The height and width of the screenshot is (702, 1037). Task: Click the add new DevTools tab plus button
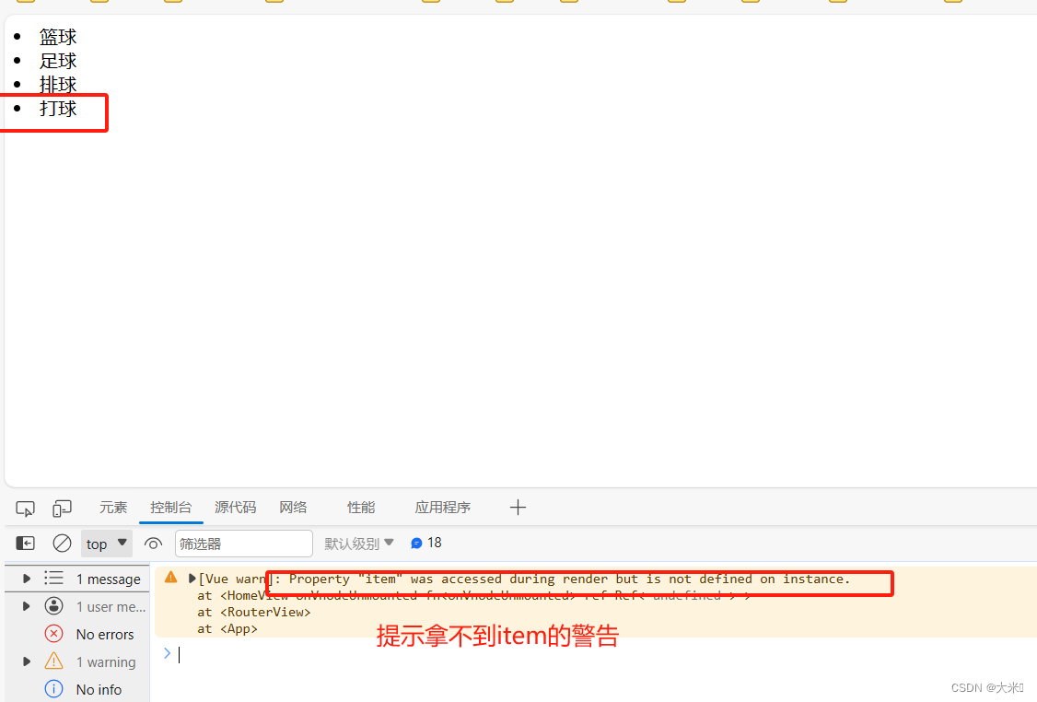click(518, 508)
